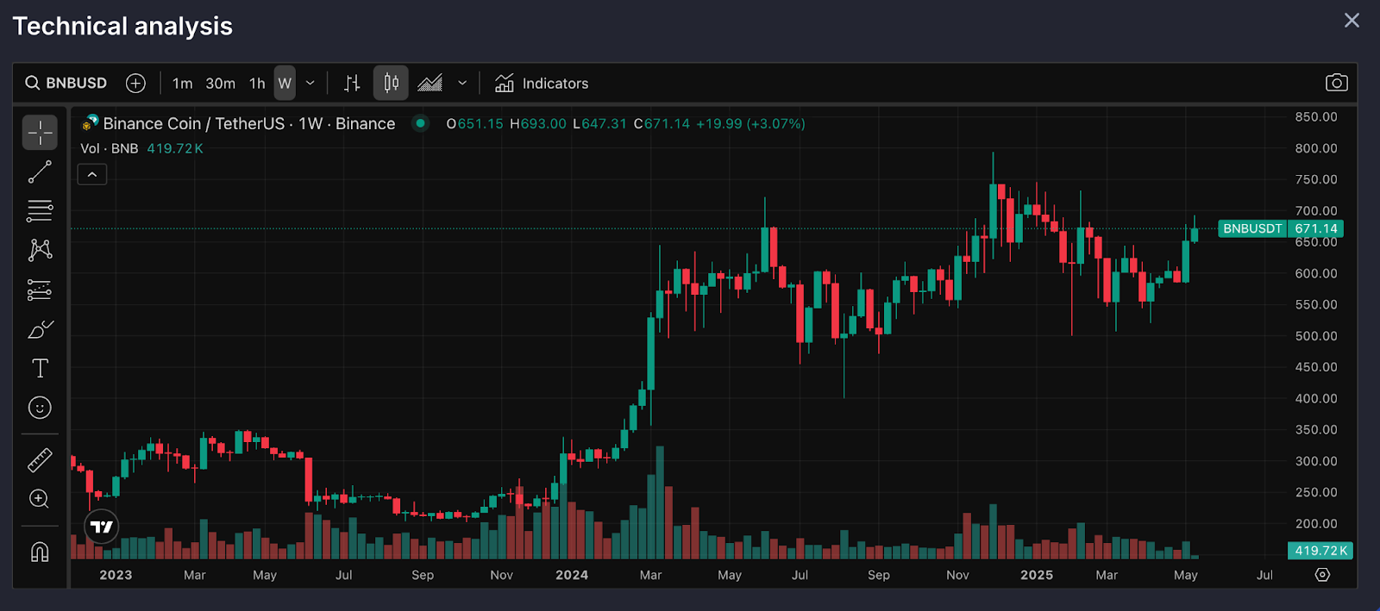Screen dimensions: 1380x611
Task: Click the 419.72K volume axis label
Action: coord(1320,550)
